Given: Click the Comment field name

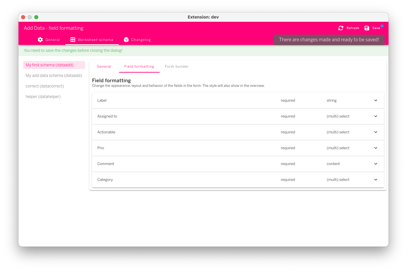Looking at the screenshot, I should pyautogui.click(x=106, y=164).
